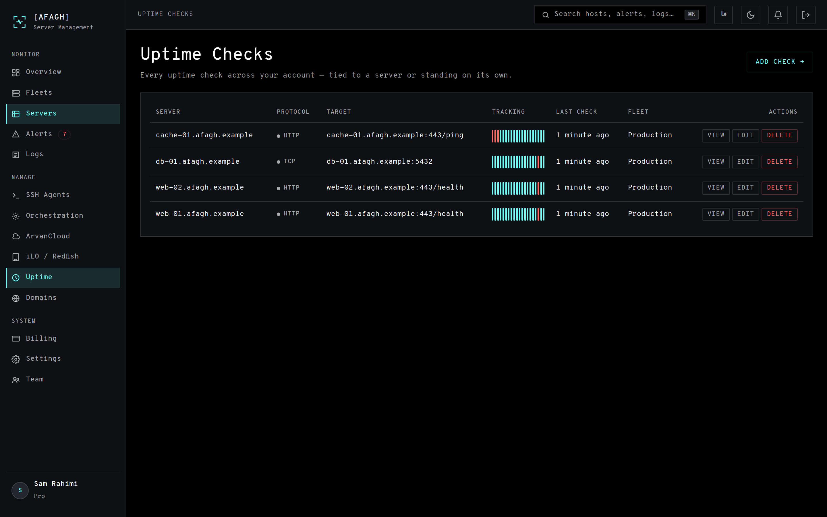Click the SSH Agents terminal icon

16,195
